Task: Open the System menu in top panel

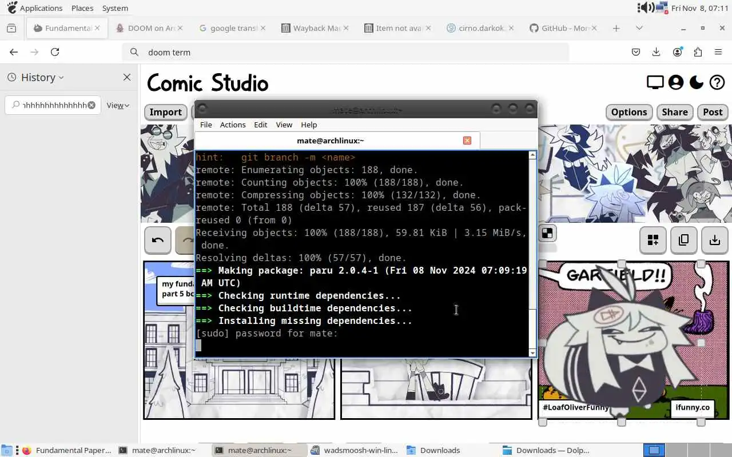Action: pyautogui.click(x=115, y=8)
